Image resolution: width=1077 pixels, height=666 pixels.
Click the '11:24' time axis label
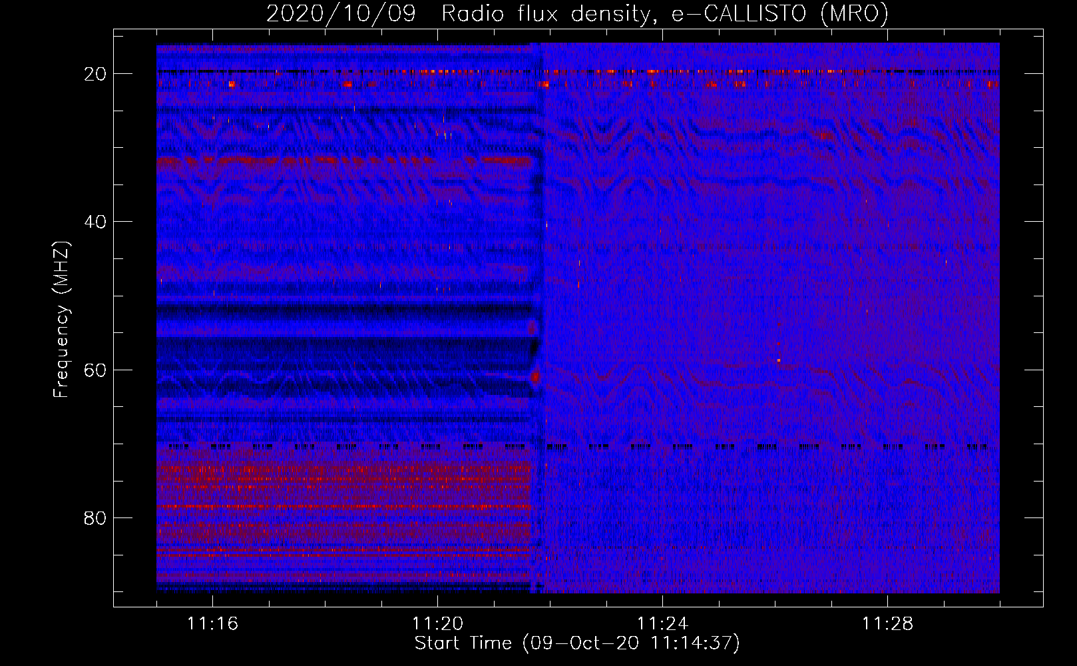[x=662, y=623]
